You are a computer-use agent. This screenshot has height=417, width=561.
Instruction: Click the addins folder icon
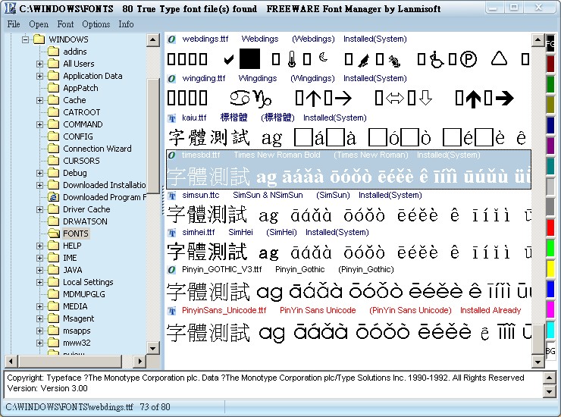coord(54,52)
